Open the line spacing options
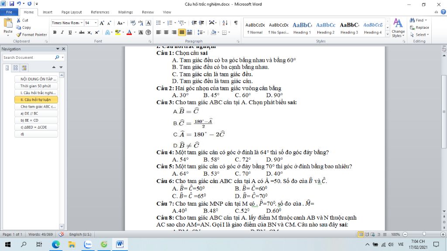 (x=201, y=32)
